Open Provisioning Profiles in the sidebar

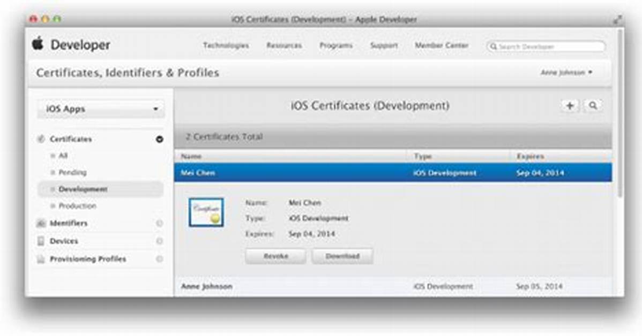88,259
